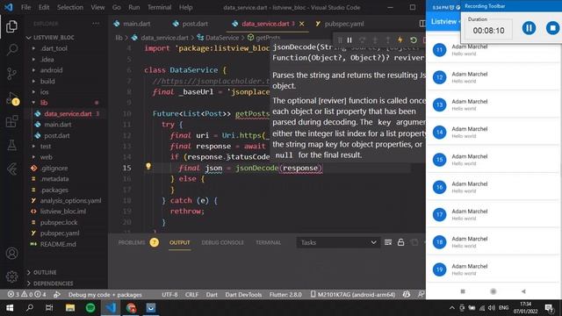The image size is (562, 316).
Task: Split the editor with split icon
Action: pyautogui.click(x=422, y=24)
